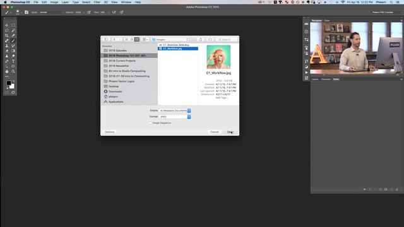The width and height of the screenshot is (404, 227).
Task: Select the History Brush tool
Action: pos(13,46)
